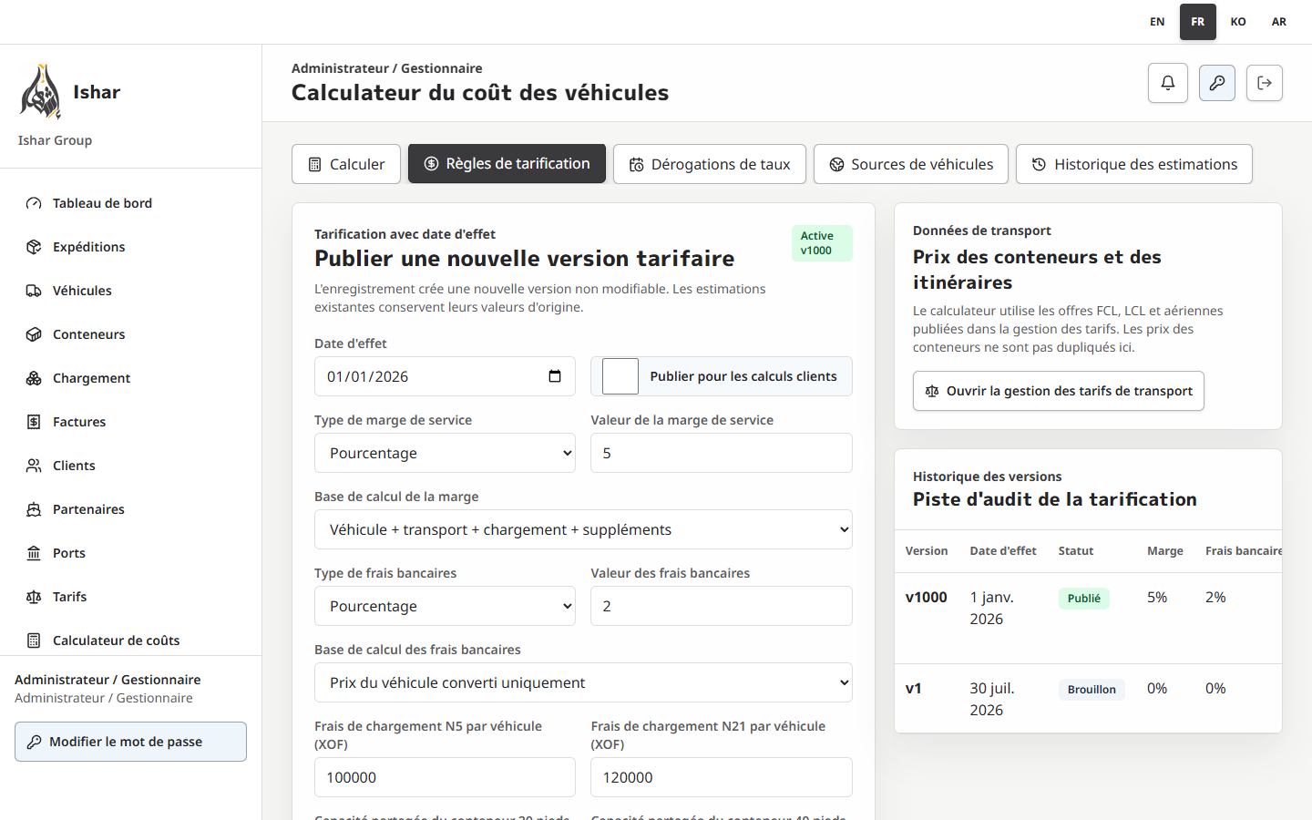This screenshot has width=1312, height=820.
Task: Open Historique des estimations tab
Action: click(x=1134, y=164)
